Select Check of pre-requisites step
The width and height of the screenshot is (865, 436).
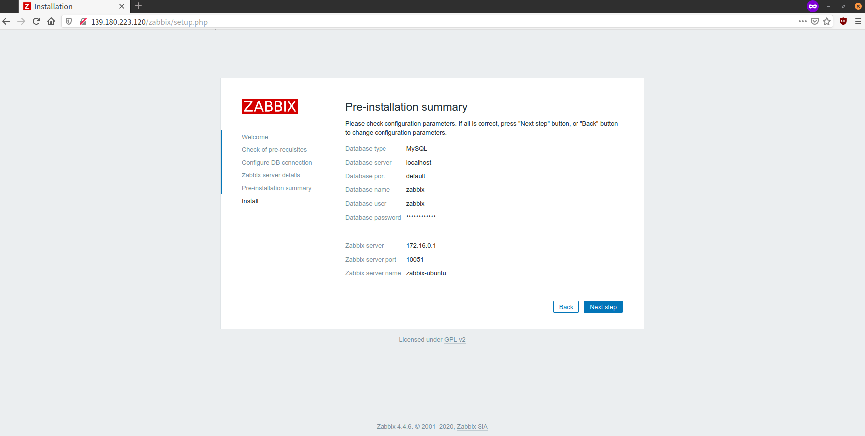click(x=274, y=150)
